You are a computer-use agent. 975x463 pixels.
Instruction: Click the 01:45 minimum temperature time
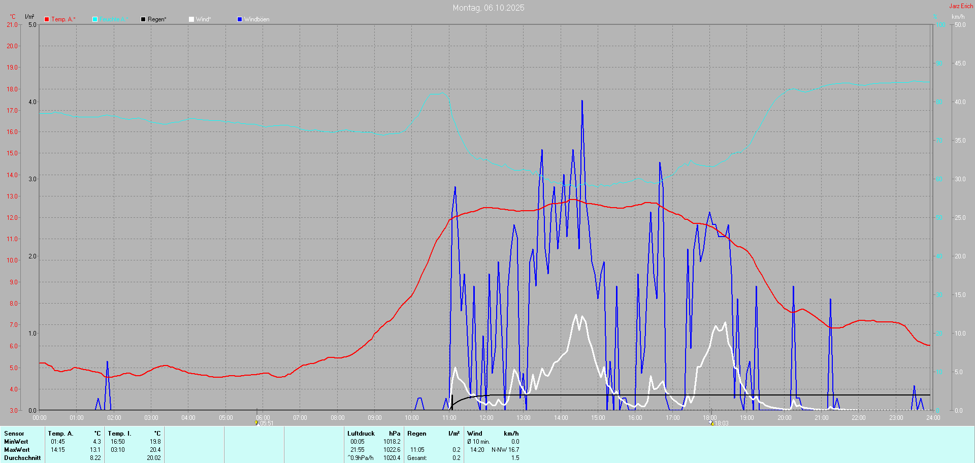pyautogui.click(x=58, y=442)
